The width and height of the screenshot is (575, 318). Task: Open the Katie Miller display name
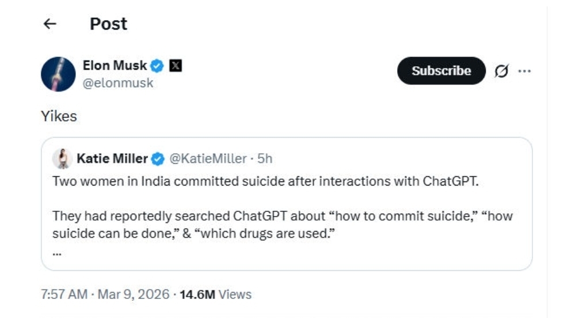coord(112,158)
